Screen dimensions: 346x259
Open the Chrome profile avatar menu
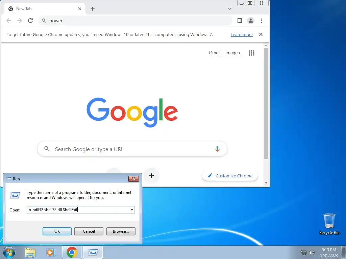coord(251,21)
